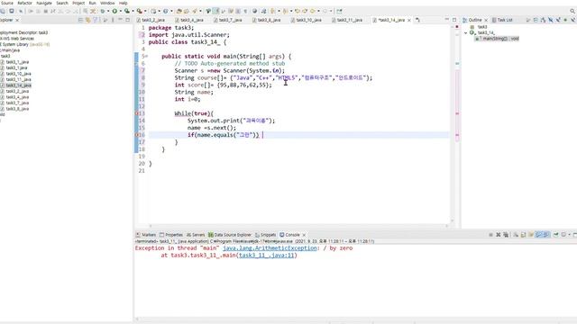Select task3_10_.java in the Explorer tree
Screen dimensions: 577x324
pos(18,74)
